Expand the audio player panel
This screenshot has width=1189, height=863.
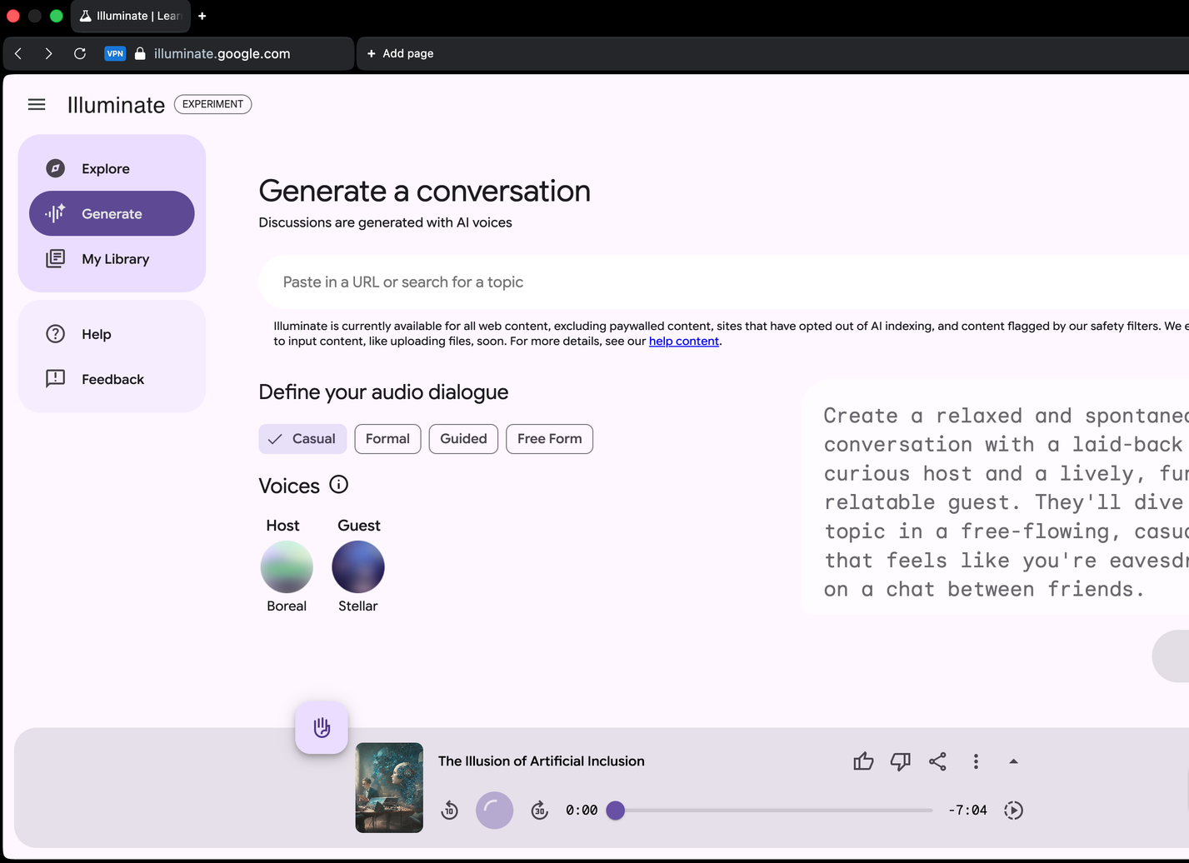[1013, 761]
